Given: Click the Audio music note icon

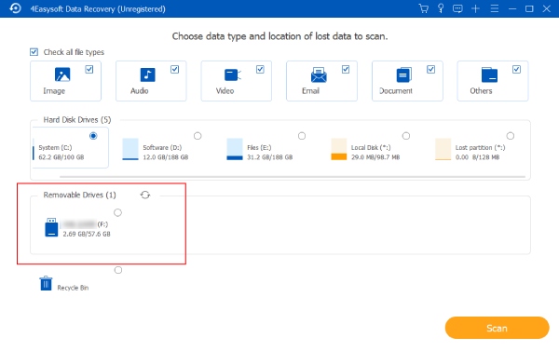Looking at the screenshot, I should (x=147, y=74).
